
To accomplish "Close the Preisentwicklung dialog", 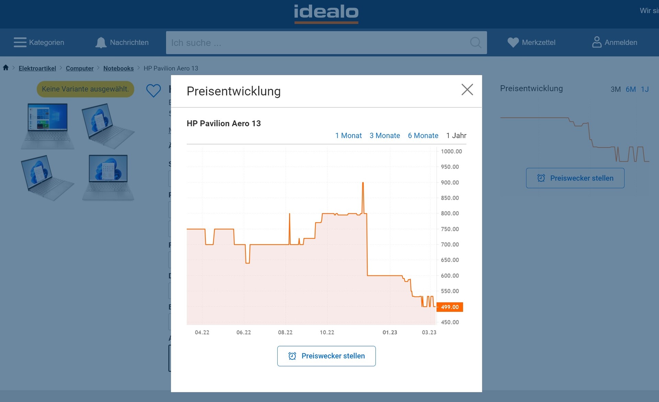I will pos(467,90).
